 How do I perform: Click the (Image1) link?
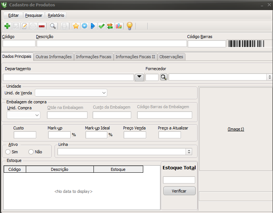[x=236, y=129]
